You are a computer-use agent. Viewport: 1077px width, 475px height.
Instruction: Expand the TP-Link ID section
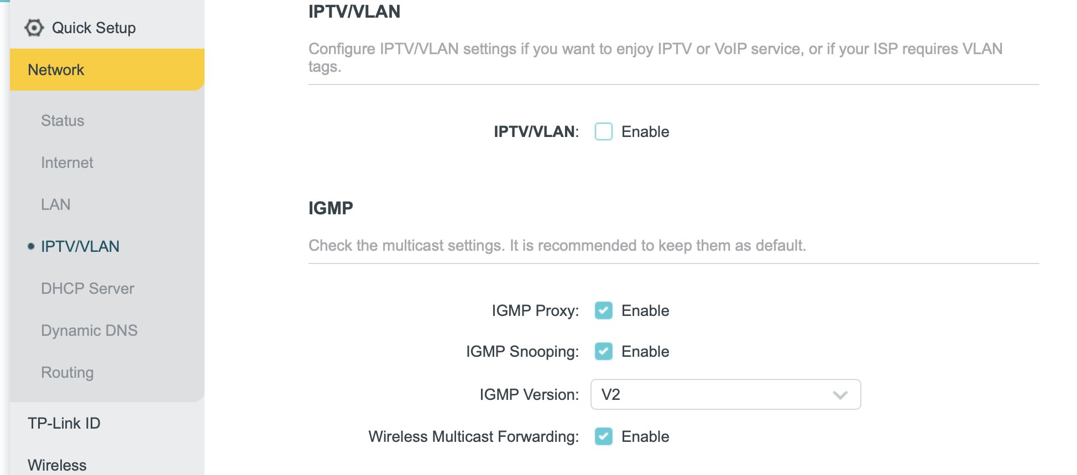[64, 423]
